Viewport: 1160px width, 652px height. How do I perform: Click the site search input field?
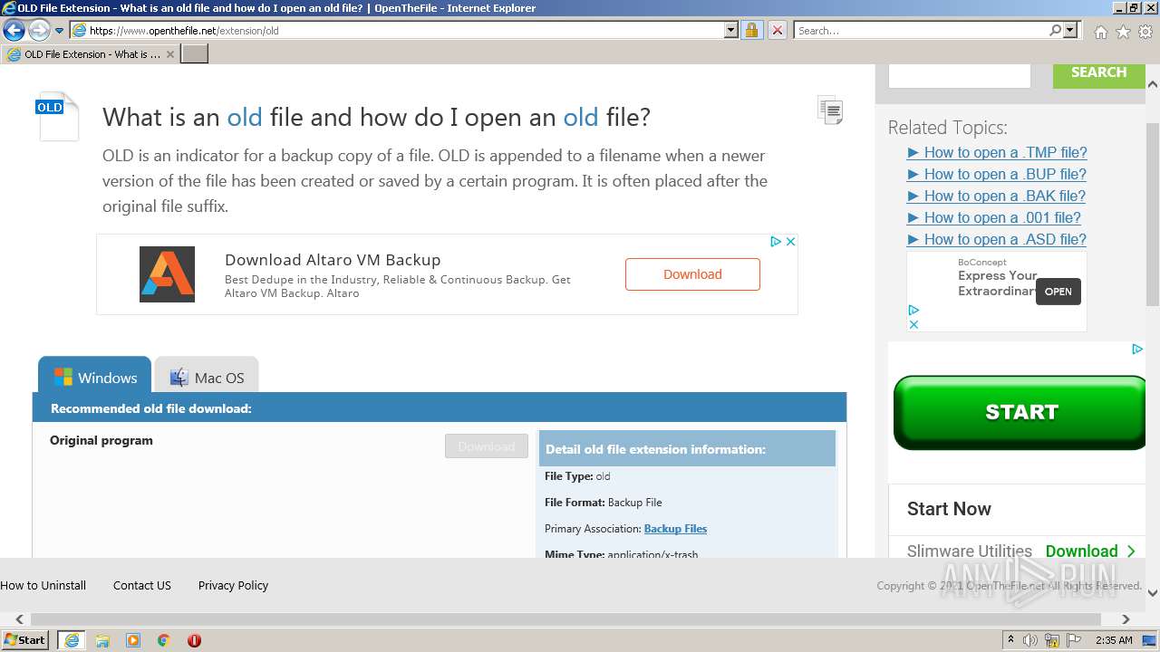point(960,75)
